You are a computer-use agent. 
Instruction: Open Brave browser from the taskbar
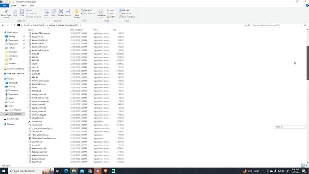pos(106,171)
